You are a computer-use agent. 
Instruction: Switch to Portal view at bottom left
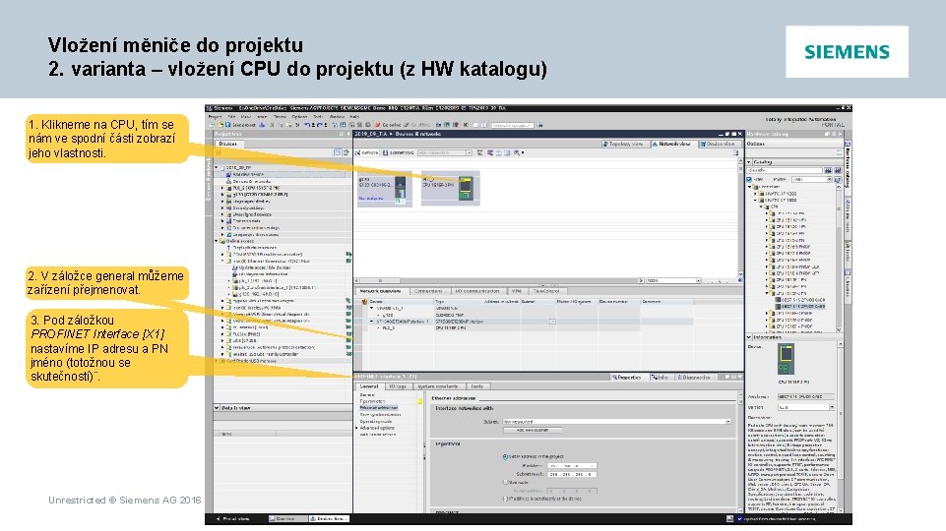click(x=232, y=519)
